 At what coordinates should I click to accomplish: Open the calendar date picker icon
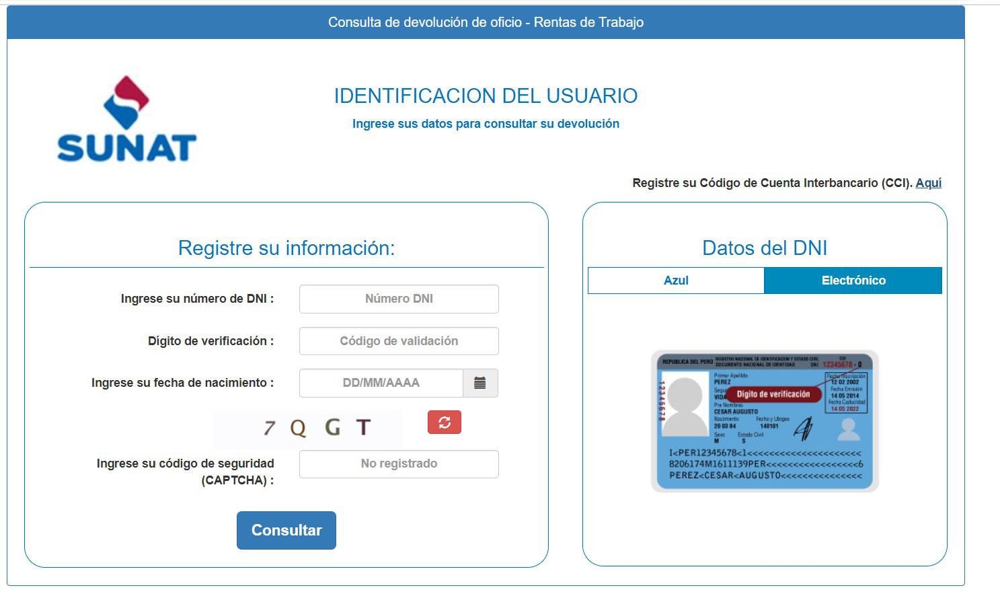[x=479, y=383]
